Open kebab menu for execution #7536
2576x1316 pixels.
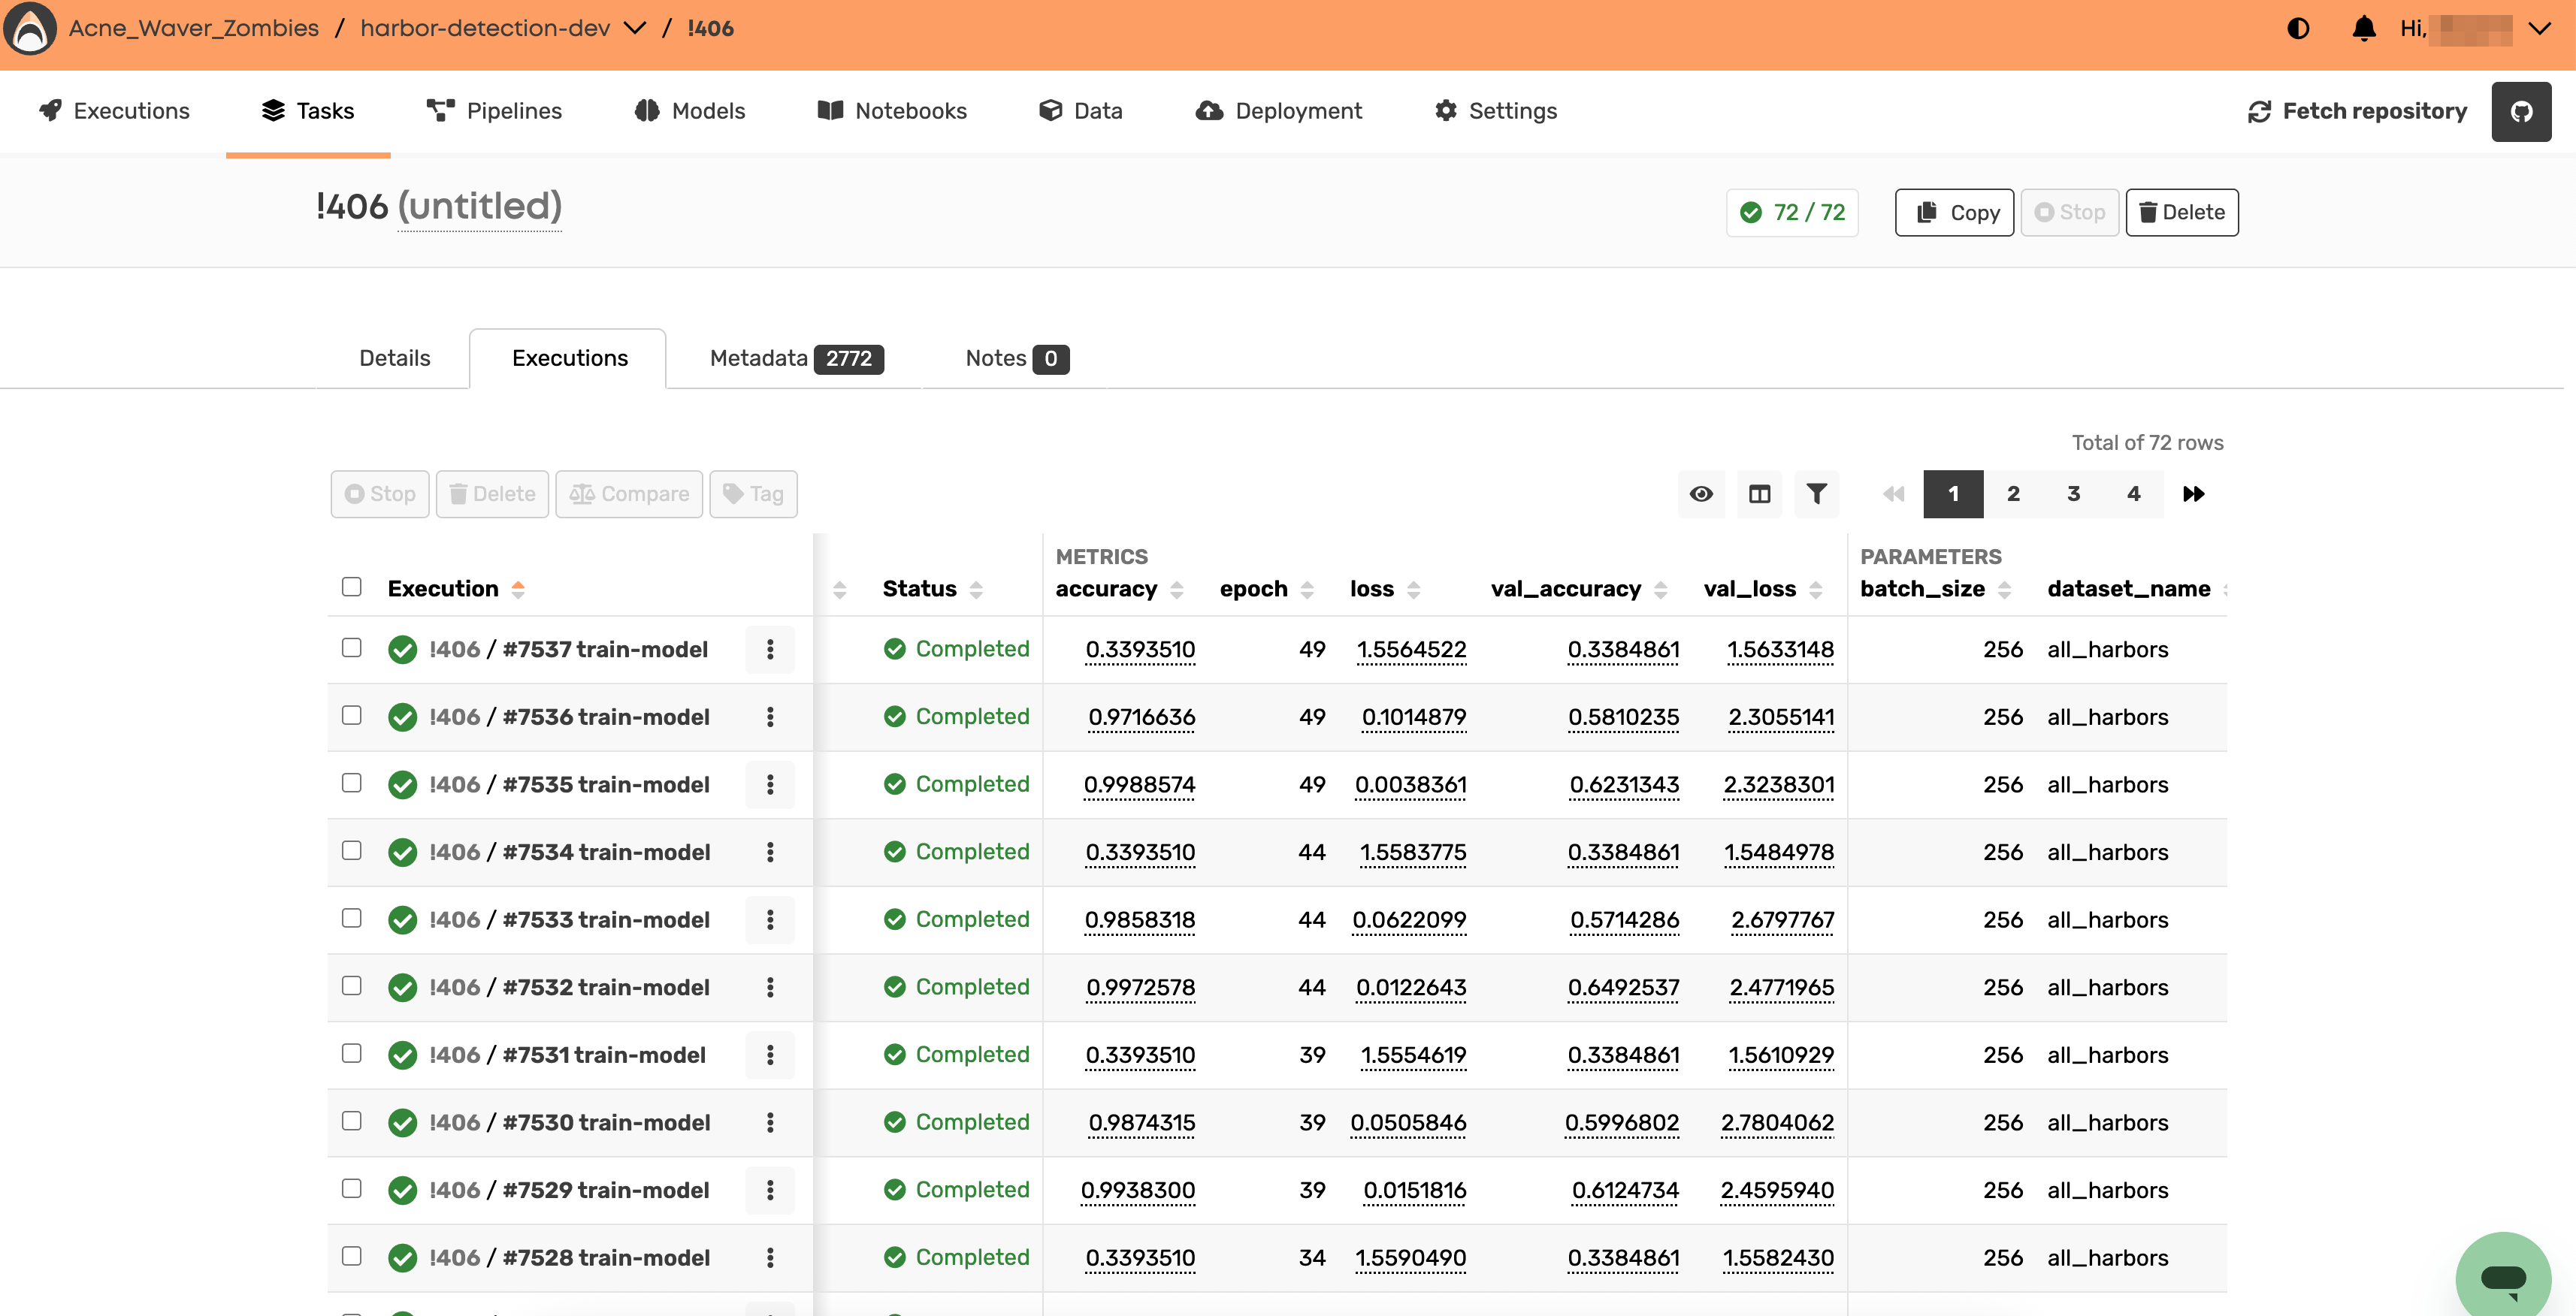[770, 717]
